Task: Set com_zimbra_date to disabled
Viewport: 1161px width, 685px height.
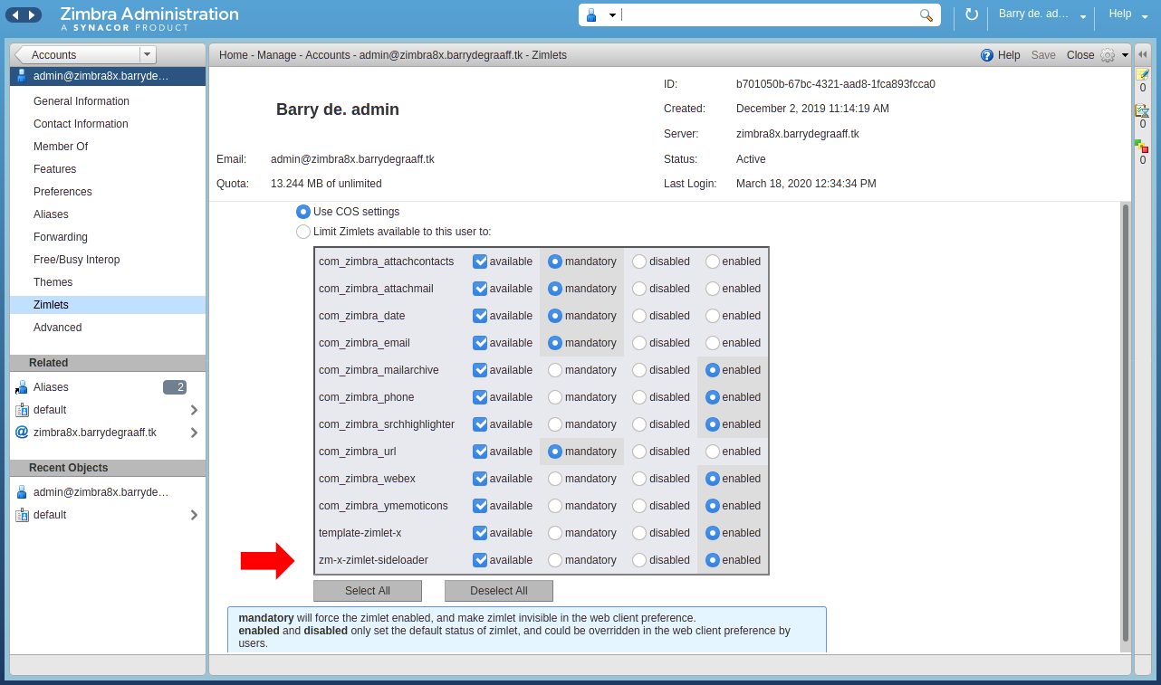Action: [639, 316]
